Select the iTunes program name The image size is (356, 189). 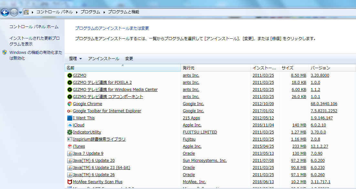tap(79, 146)
